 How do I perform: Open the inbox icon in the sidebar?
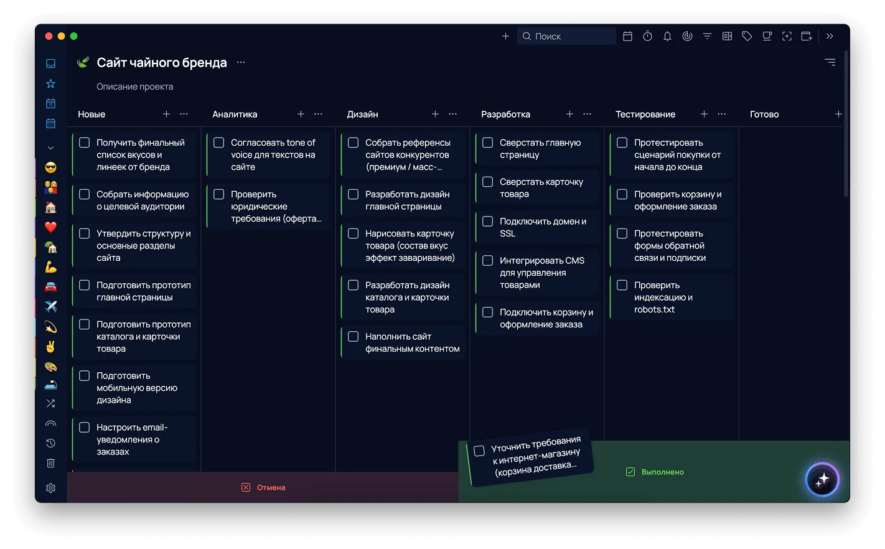click(x=51, y=63)
